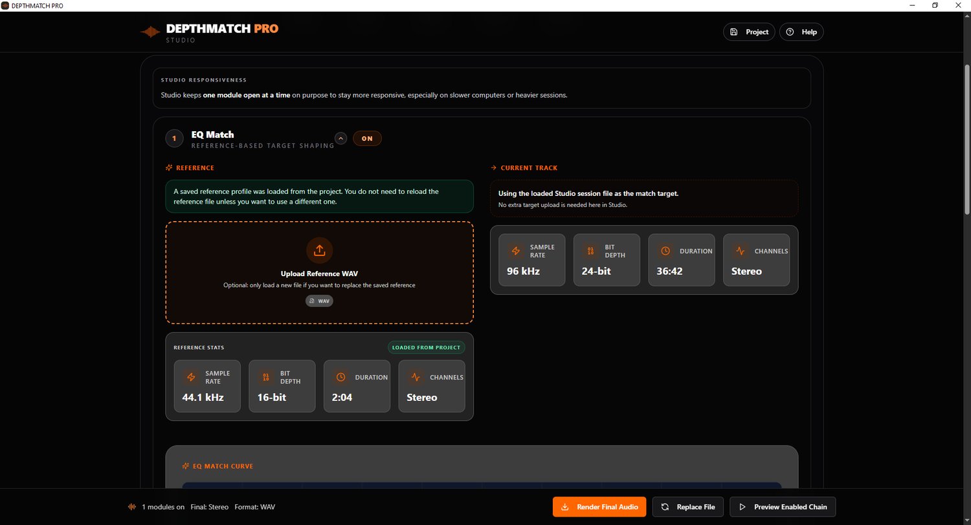Click the '36:42' duration value
Screen dimensions: 971x525
(670, 272)
